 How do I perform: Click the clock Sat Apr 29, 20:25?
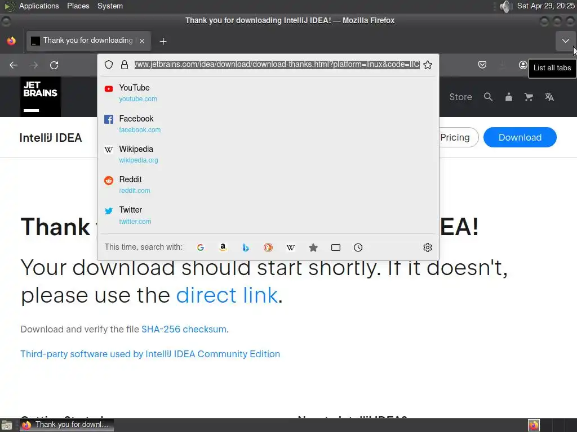pos(546,6)
